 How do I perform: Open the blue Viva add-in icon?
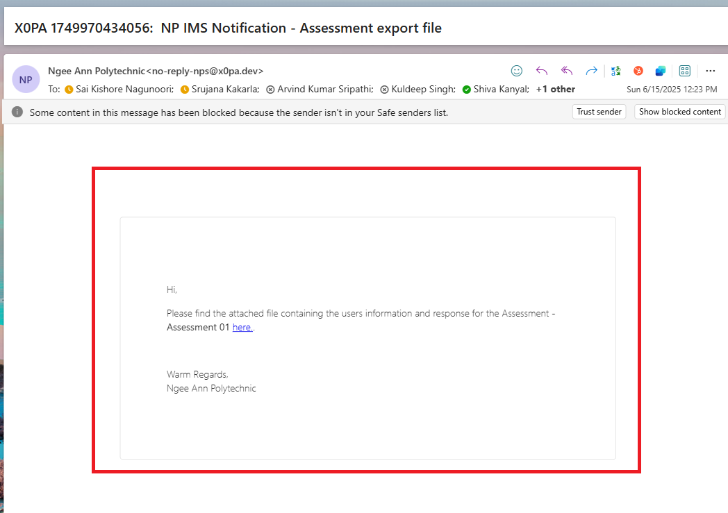[x=660, y=71]
